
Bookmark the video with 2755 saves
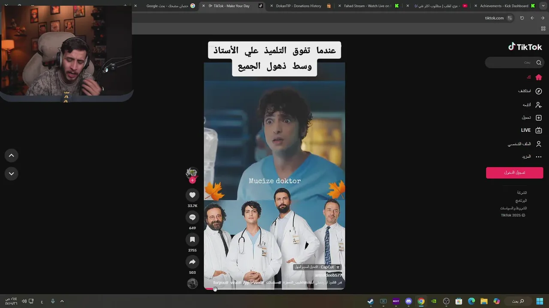pyautogui.click(x=192, y=240)
